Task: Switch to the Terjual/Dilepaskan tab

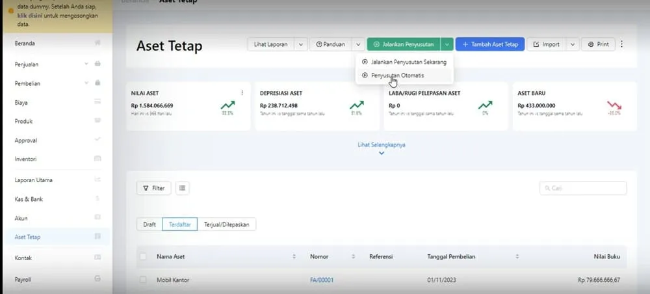Action: [226, 224]
